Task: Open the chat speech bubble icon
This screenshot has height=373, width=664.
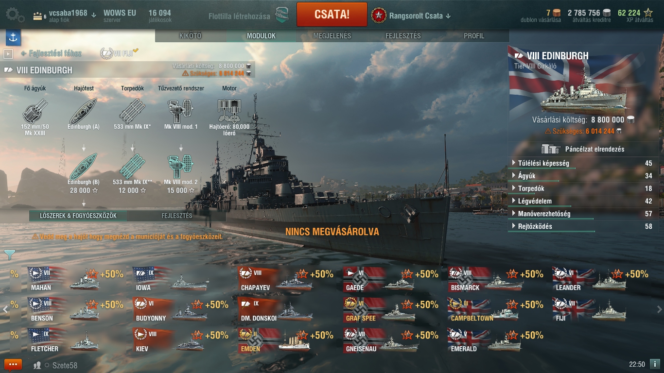Action: pos(13,364)
